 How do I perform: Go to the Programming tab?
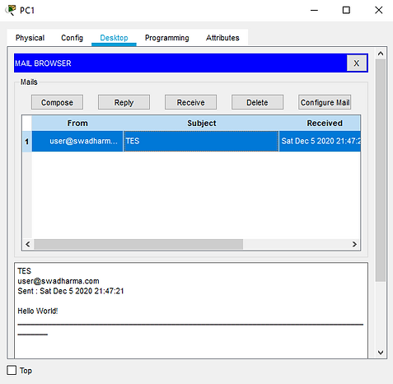[167, 38]
